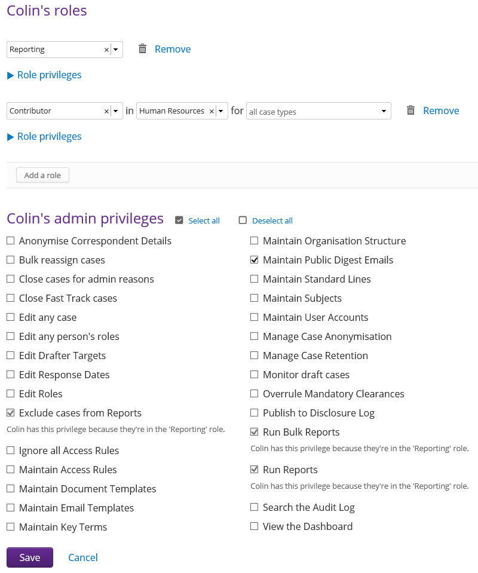Enable View the Dashboard privilege
The width and height of the screenshot is (478, 573).
pyautogui.click(x=255, y=526)
